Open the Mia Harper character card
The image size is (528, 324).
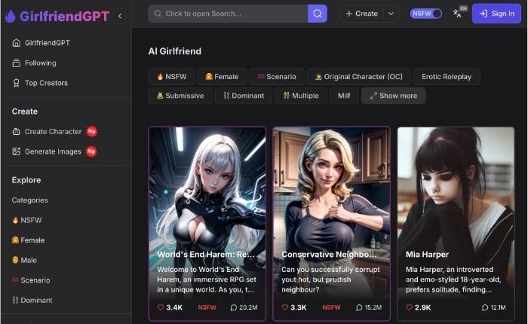click(456, 223)
